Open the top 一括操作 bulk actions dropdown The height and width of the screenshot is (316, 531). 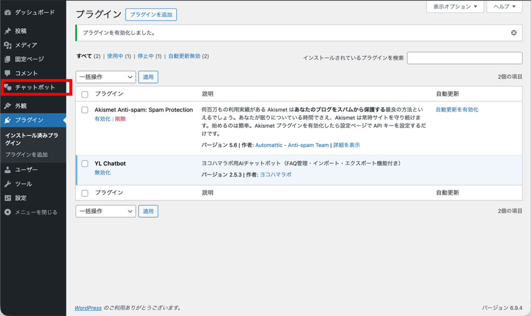[105, 77]
